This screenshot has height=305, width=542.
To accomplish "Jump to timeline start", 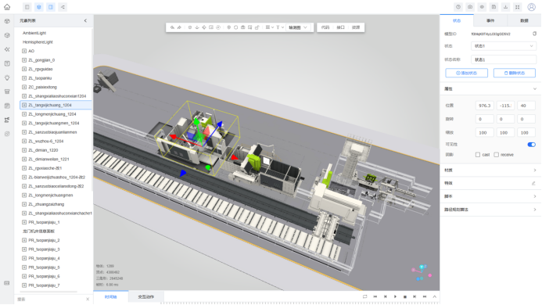I will [375, 296].
